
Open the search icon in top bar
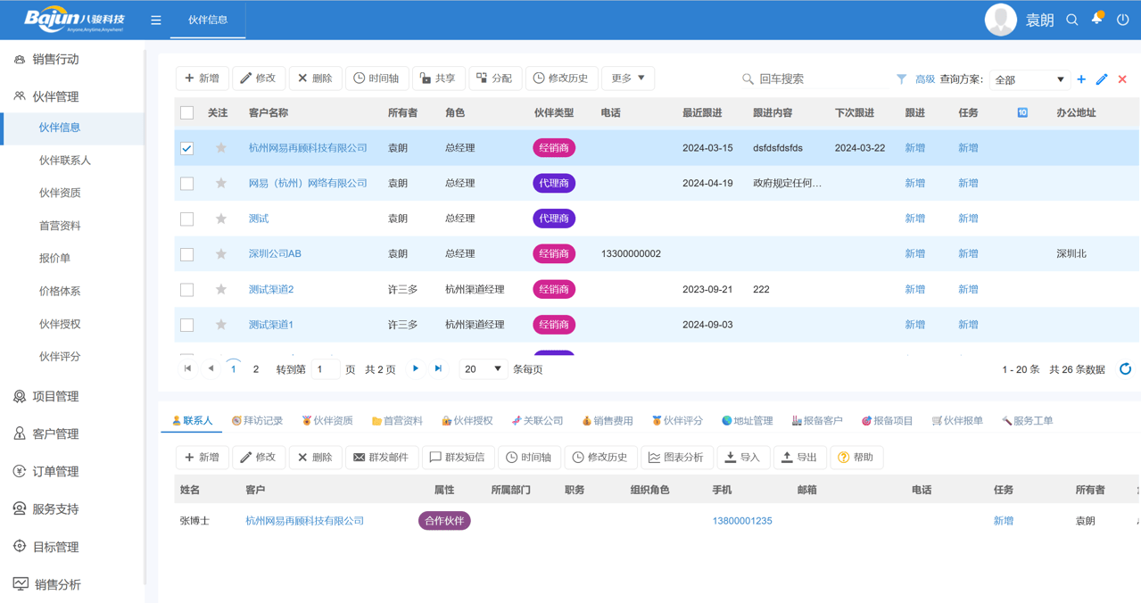tap(1072, 20)
